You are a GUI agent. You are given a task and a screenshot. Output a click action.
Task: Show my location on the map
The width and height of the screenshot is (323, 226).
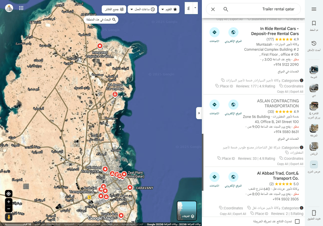tap(9, 194)
